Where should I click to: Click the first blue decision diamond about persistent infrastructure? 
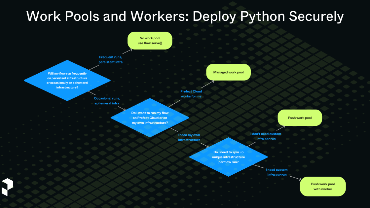[x=67, y=81]
